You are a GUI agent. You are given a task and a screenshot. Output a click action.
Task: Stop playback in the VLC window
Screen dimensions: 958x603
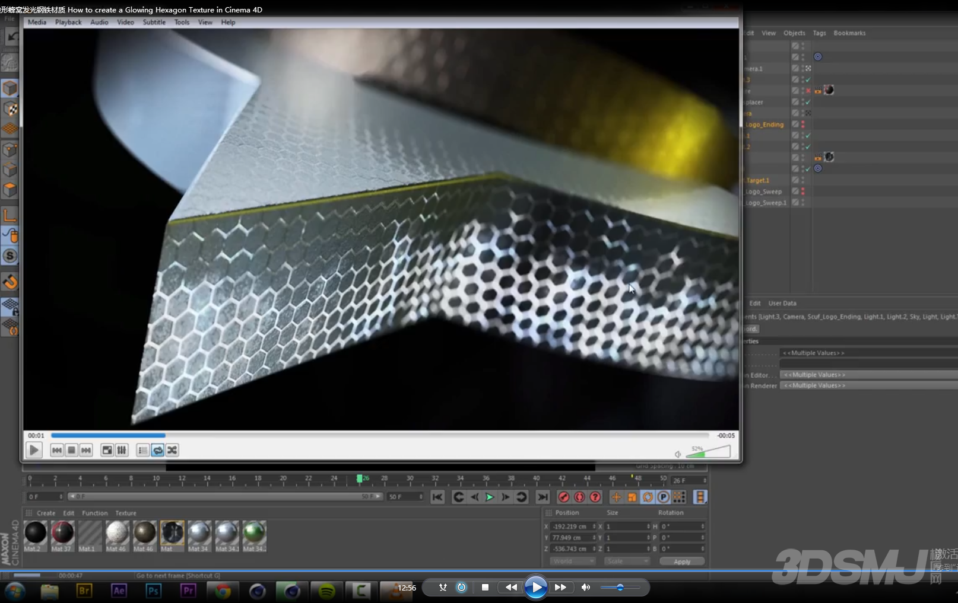(x=71, y=451)
